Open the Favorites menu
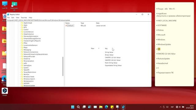Image resolution: width=196 pixels, height=110 pixels. (x=24, y=18)
